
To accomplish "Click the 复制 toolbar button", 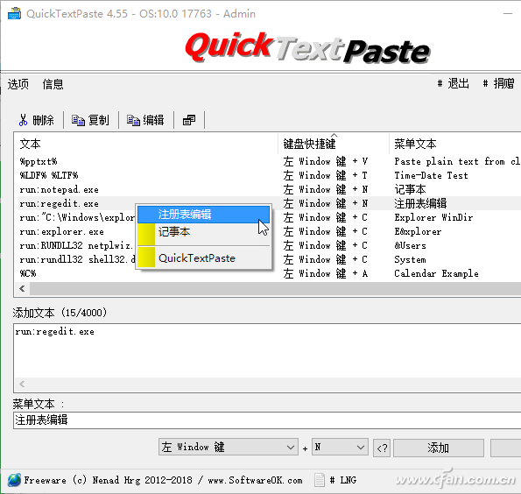I will click(x=90, y=120).
